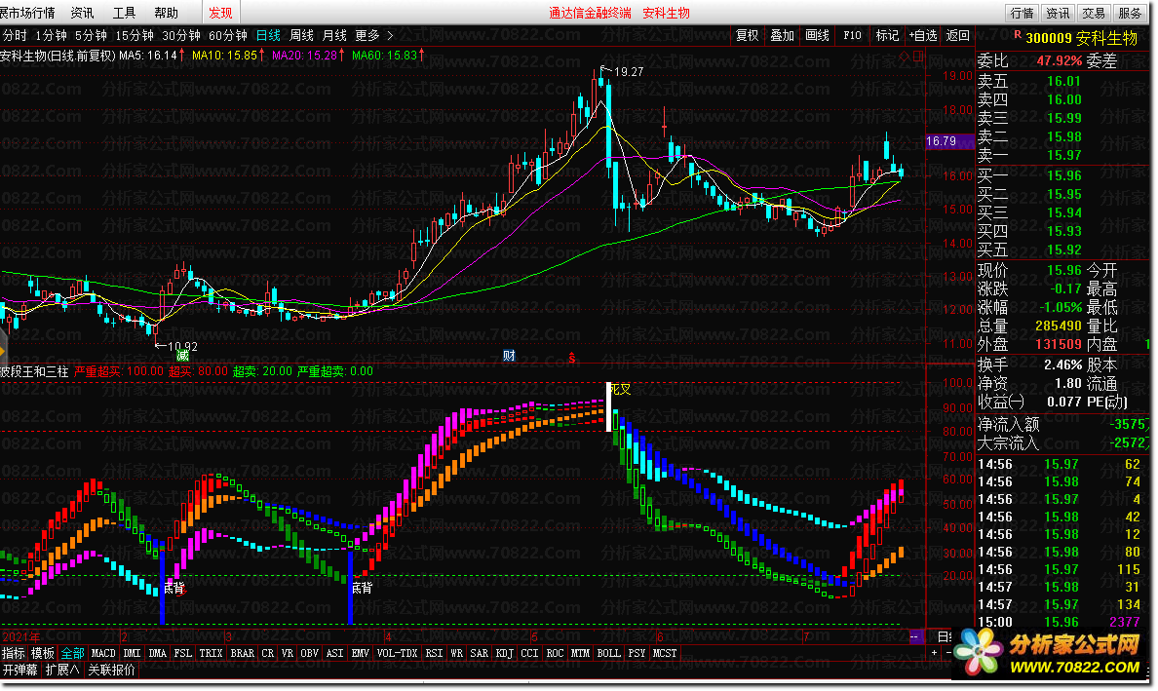Click the red window-layout square icon in chart corner

coord(918,57)
